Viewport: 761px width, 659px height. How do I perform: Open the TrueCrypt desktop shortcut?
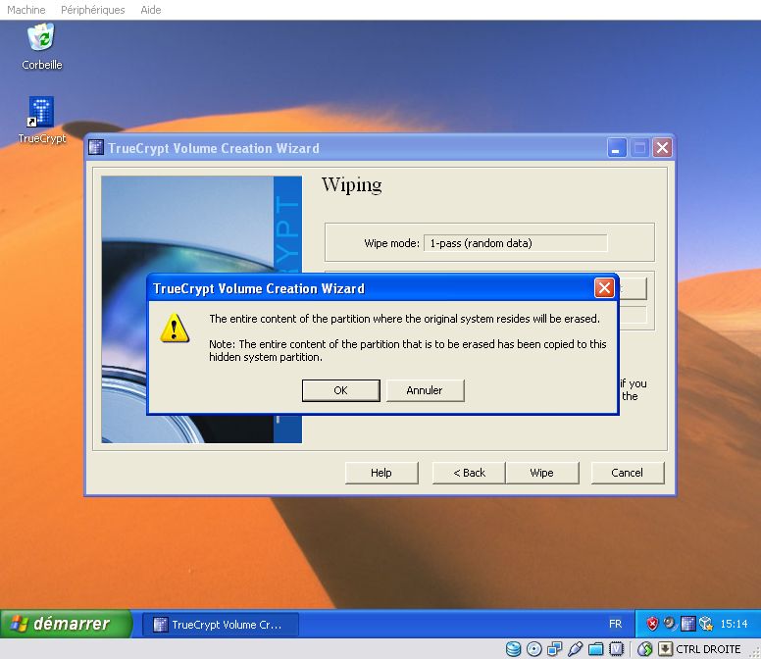pos(42,120)
